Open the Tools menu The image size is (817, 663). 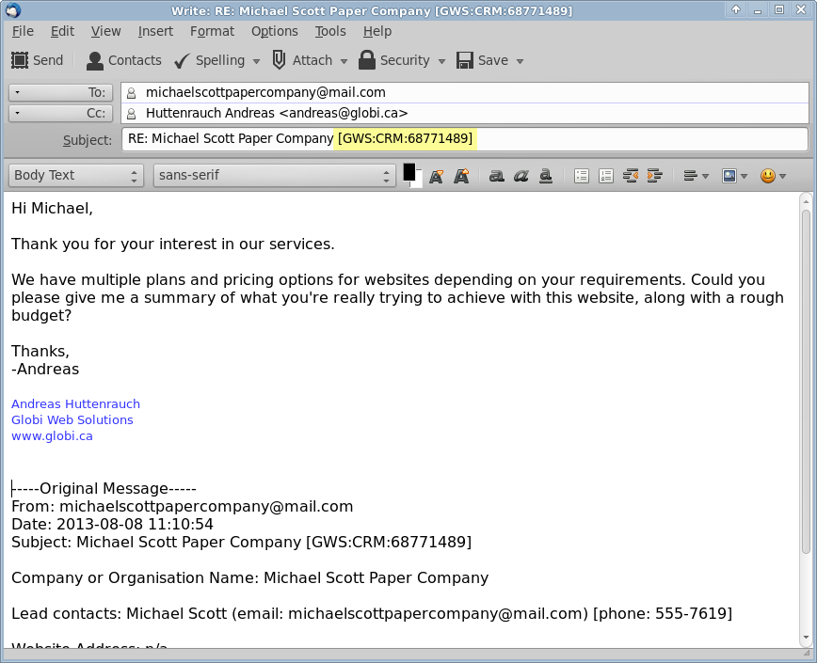[x=330, y=31]
